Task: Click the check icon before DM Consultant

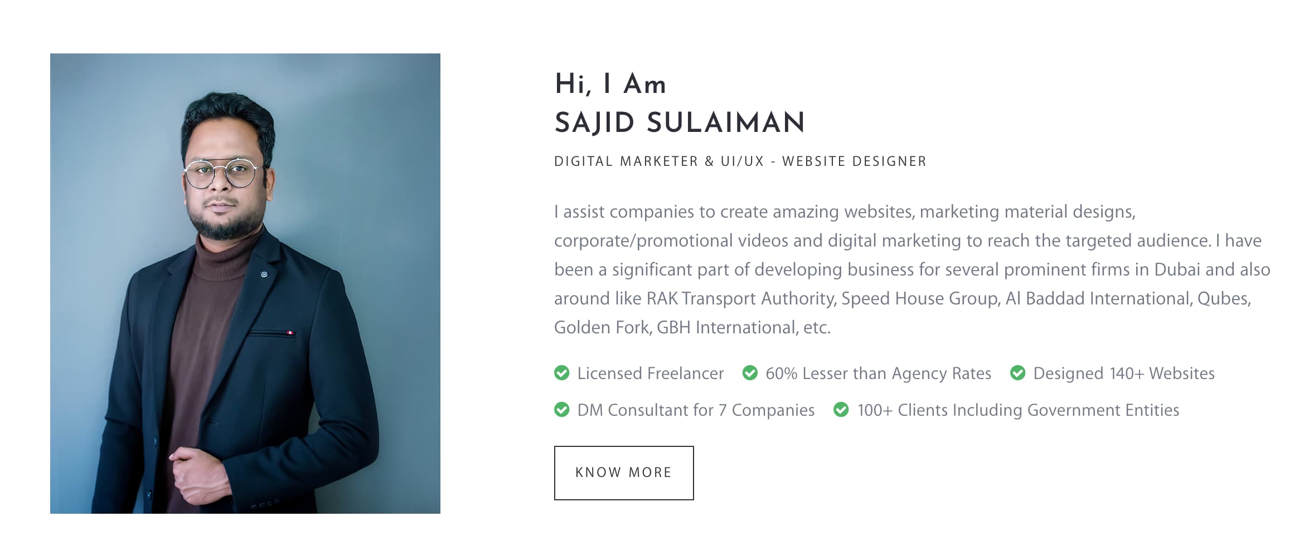Action: (x=561, y=410)
